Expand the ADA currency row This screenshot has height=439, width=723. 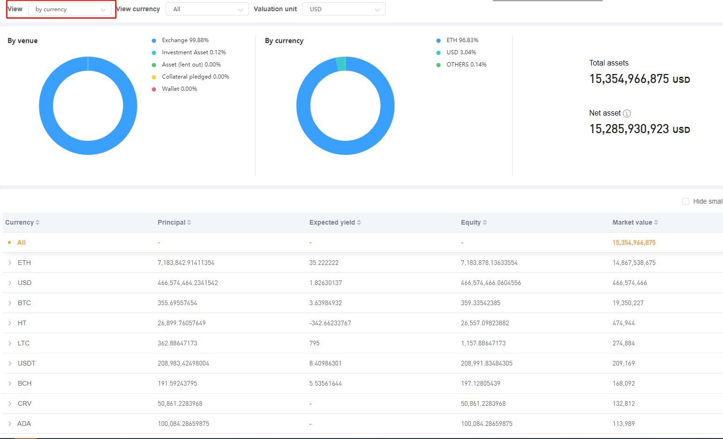click(10, 424)
